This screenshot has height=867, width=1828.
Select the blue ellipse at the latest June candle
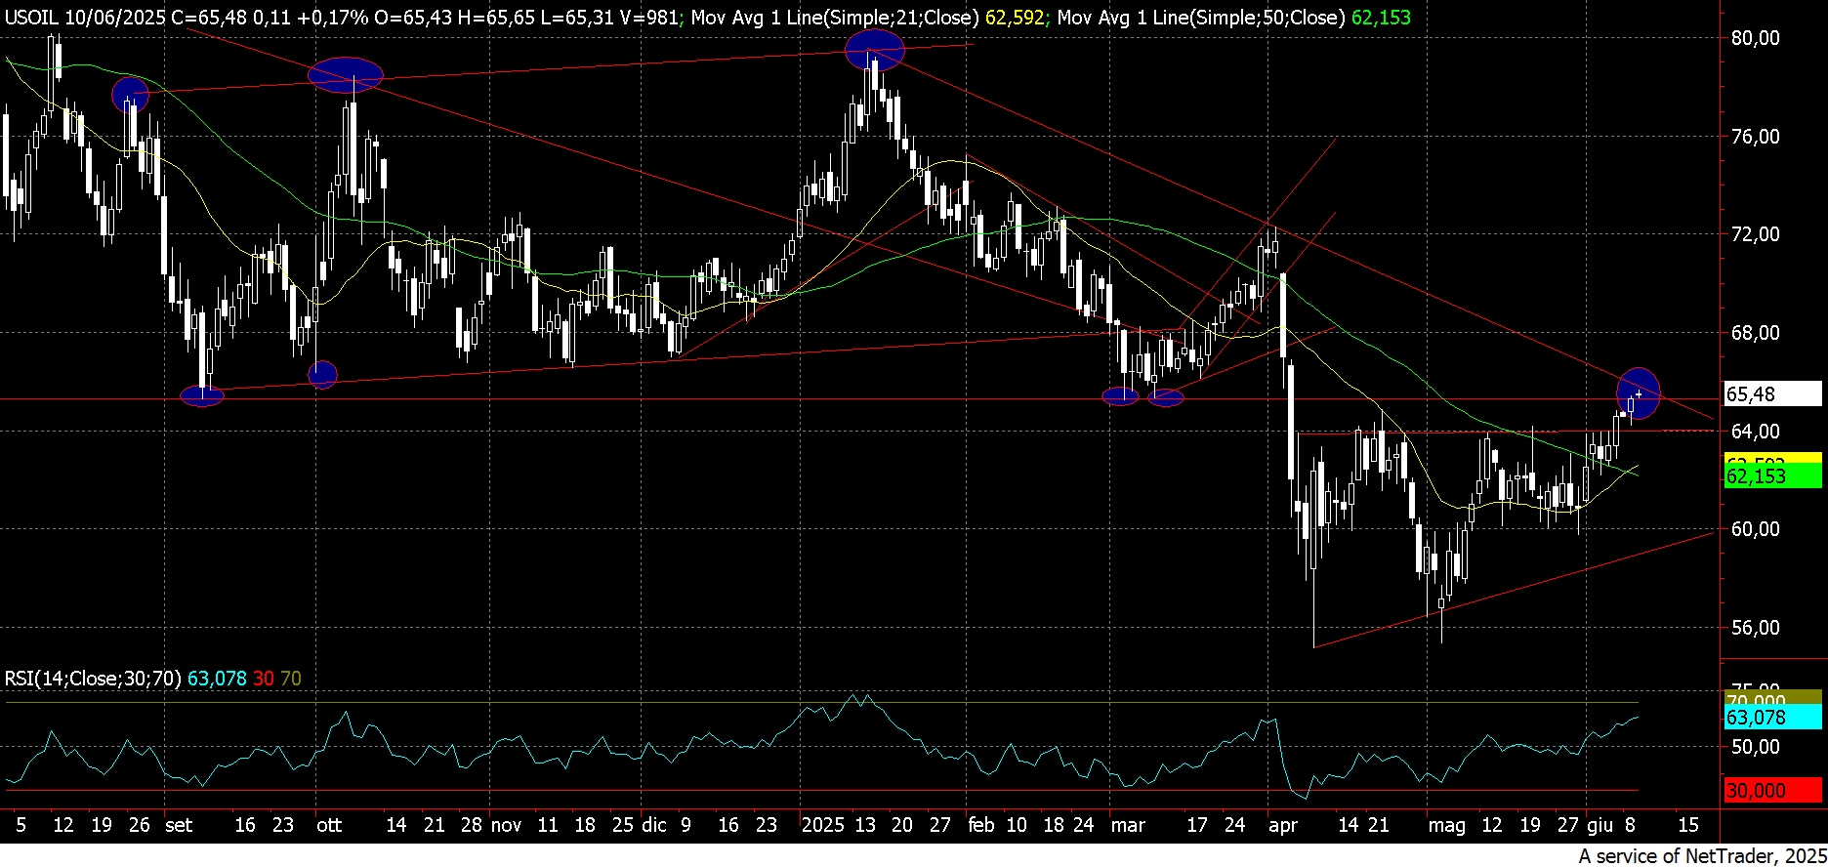[x=1639, y=393]
